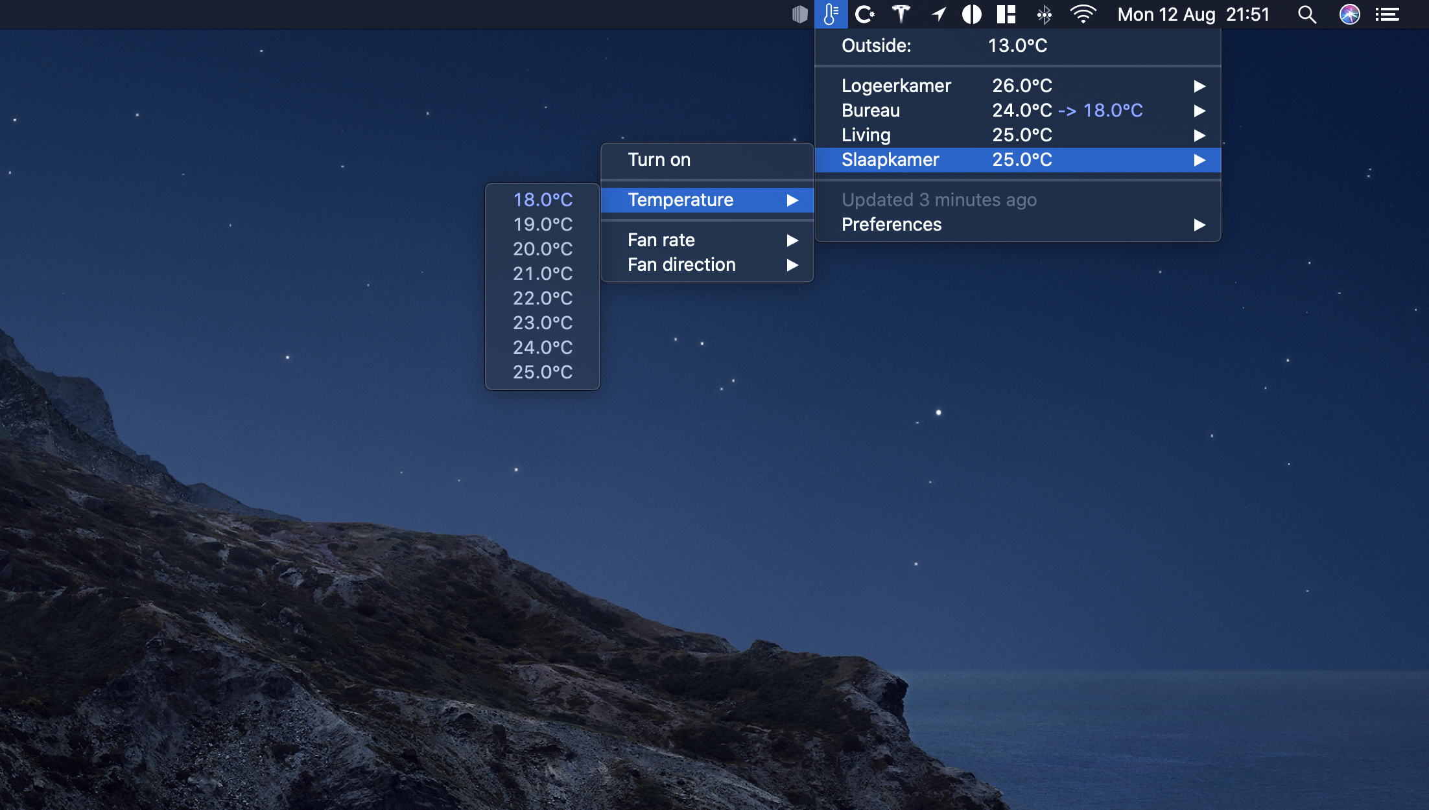
Task: Click the date and time clock
Action: 1193,14
